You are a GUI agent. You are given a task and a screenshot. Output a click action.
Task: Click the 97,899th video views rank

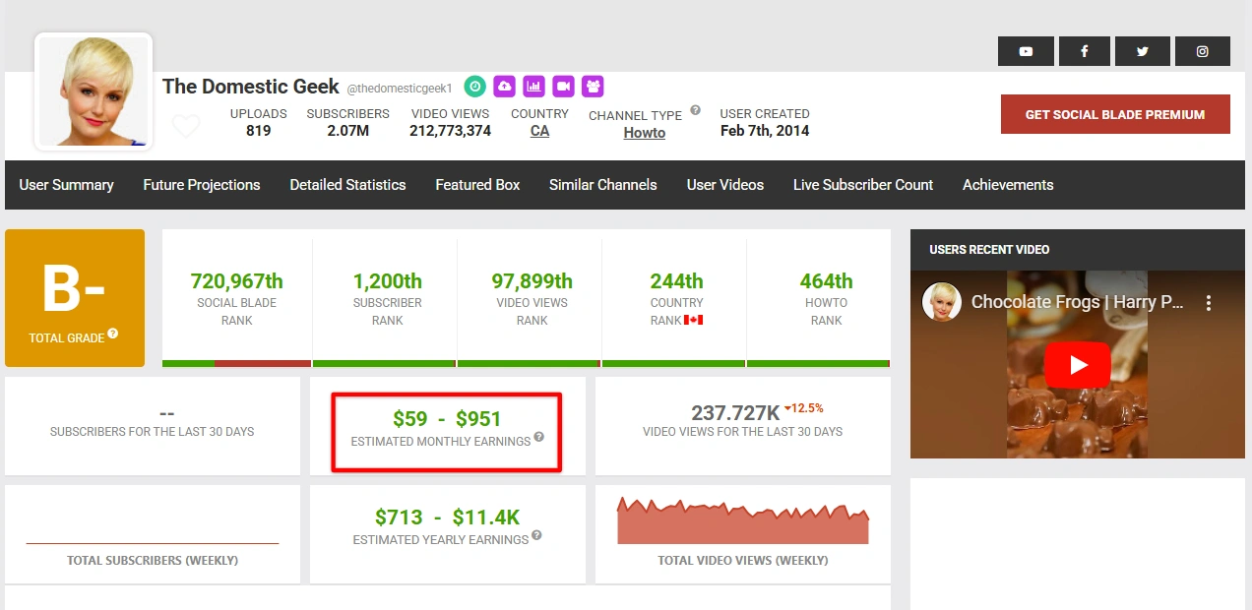[x=532, y=281]
